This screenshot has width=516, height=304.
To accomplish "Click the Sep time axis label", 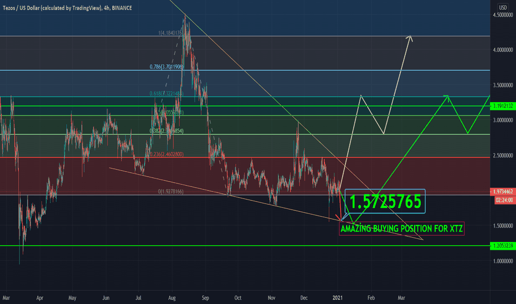I will (x=205, y=298).
